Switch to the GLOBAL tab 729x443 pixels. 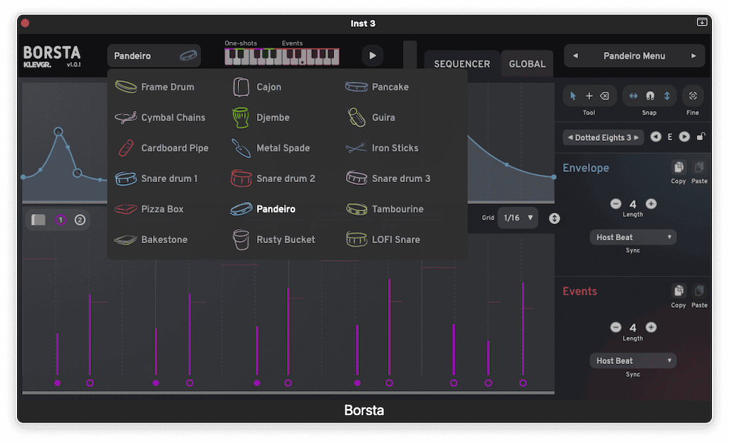point(527,64)
